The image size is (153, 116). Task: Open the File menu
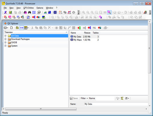pos(5,8)
